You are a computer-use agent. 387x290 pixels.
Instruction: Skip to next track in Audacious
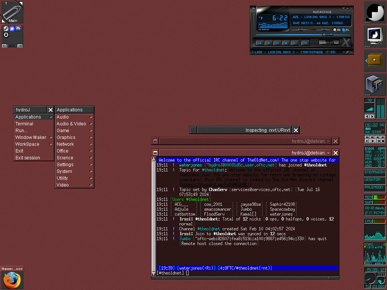click(x=295, y=43)
